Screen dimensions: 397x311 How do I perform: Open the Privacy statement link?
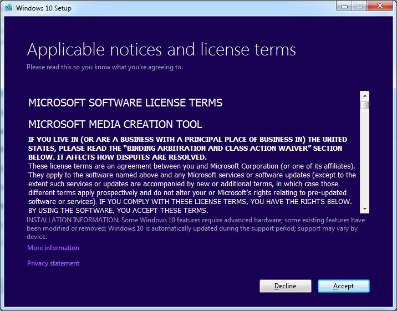click(x=53, y=263)
